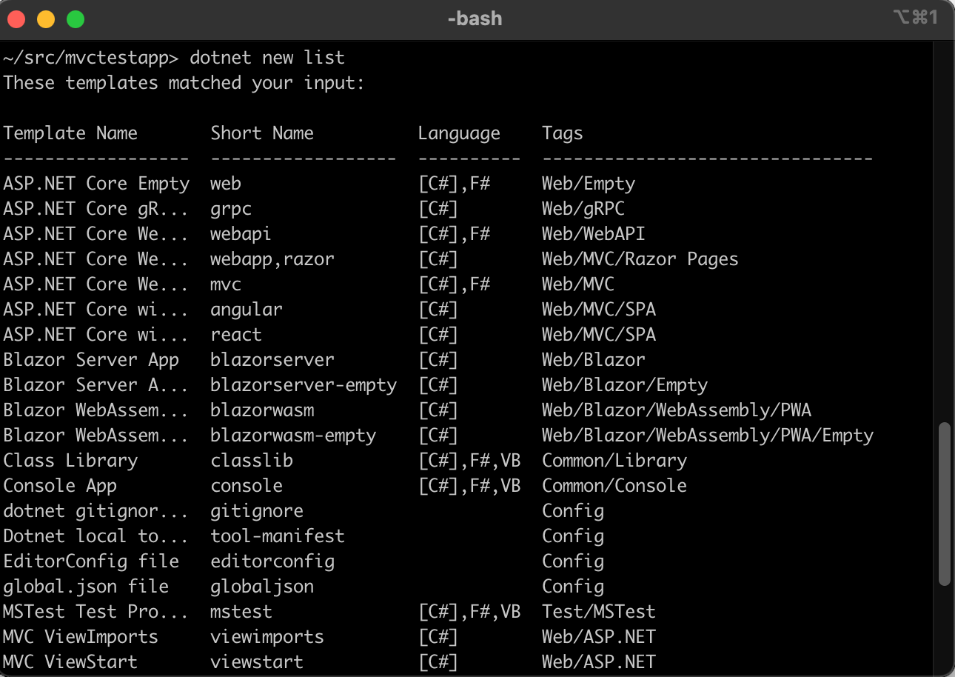Click the 'Web/WebAPI' tag
The height and width of the screenshot is (677, 955).
(594, 234)
